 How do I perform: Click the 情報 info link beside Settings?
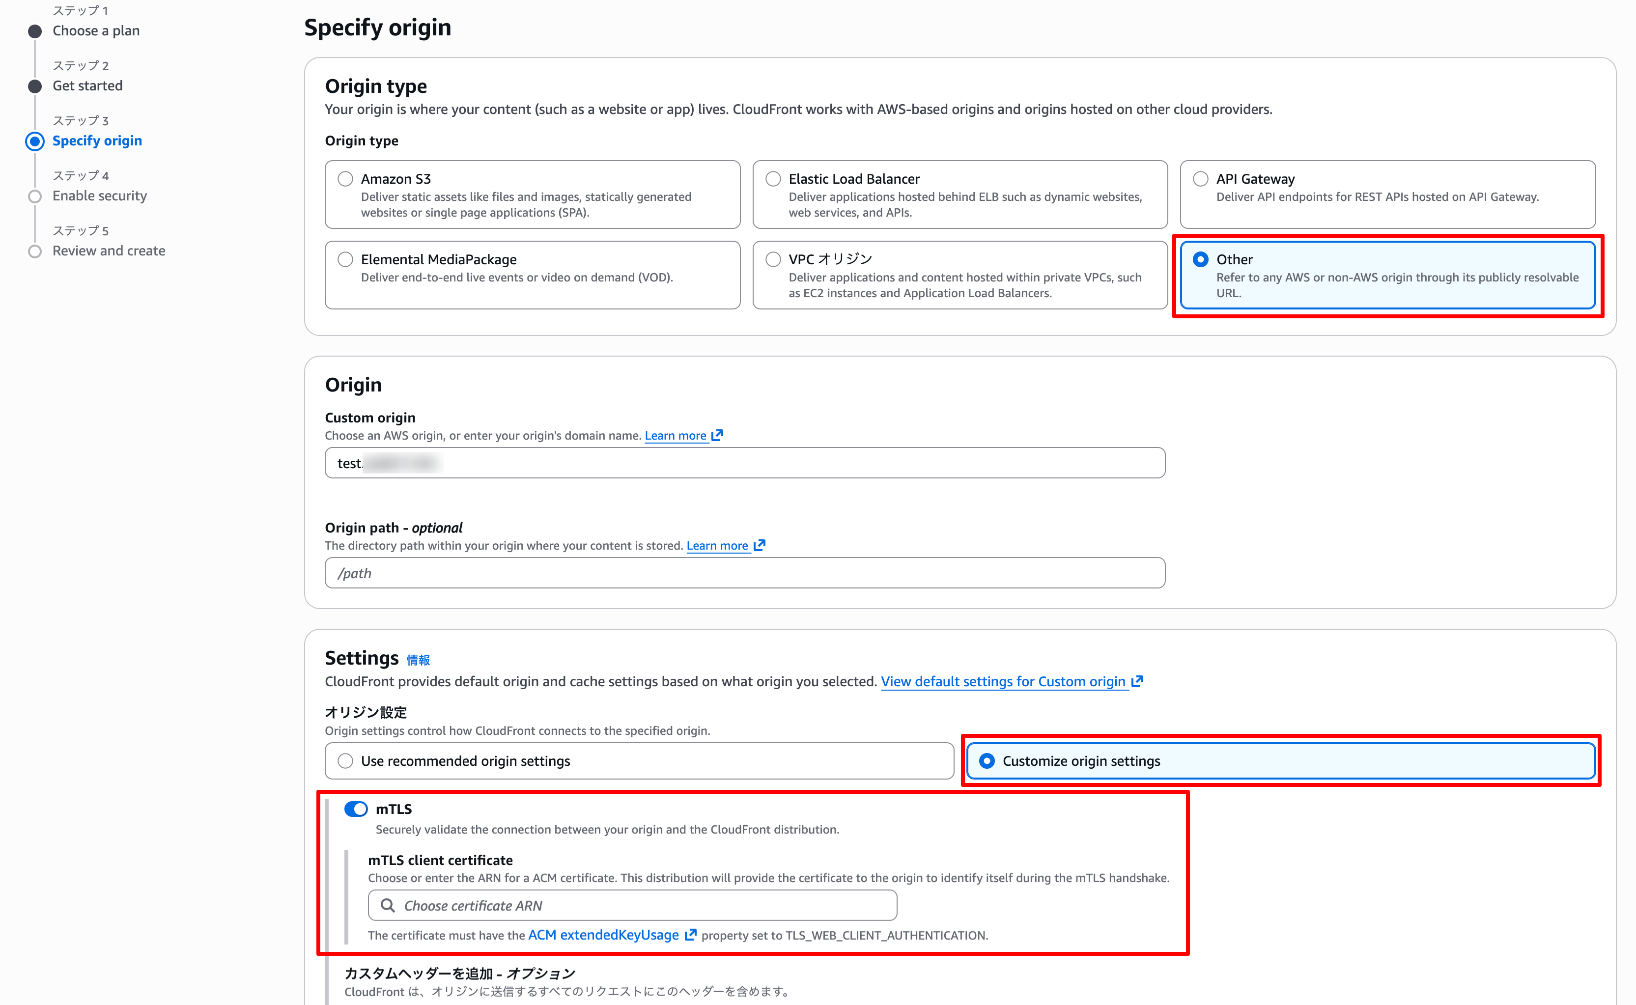pos(418,660)
